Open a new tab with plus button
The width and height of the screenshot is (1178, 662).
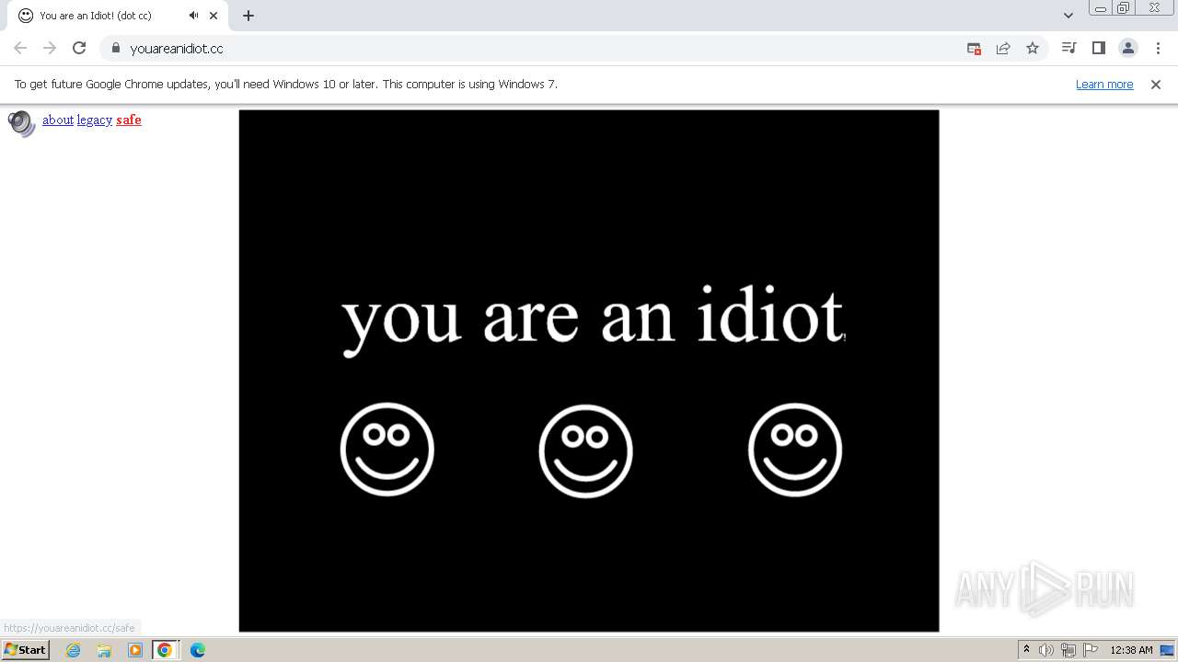point(248,16)
